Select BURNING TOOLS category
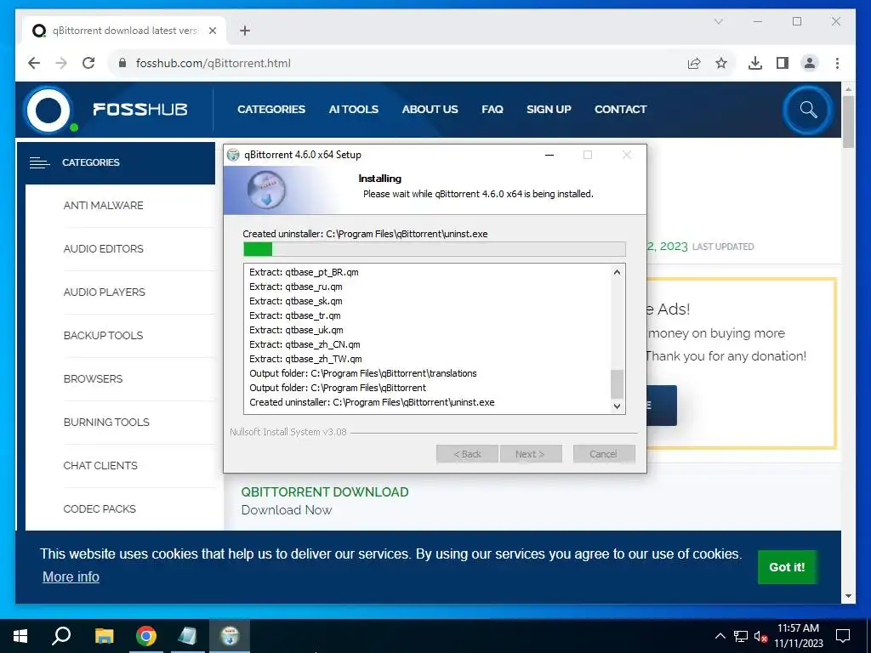 pyautogui.click(x=106, y=422)
